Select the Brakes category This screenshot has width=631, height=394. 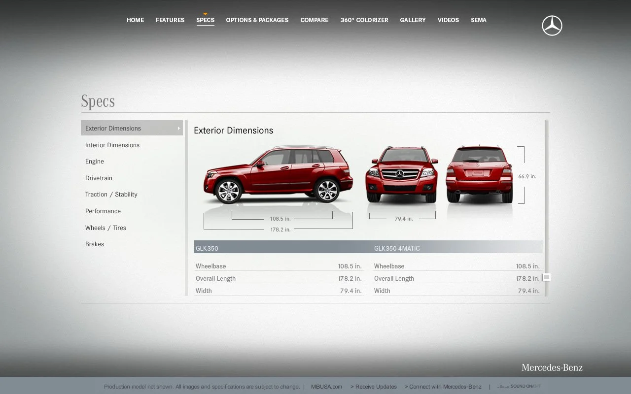[95, 244]
